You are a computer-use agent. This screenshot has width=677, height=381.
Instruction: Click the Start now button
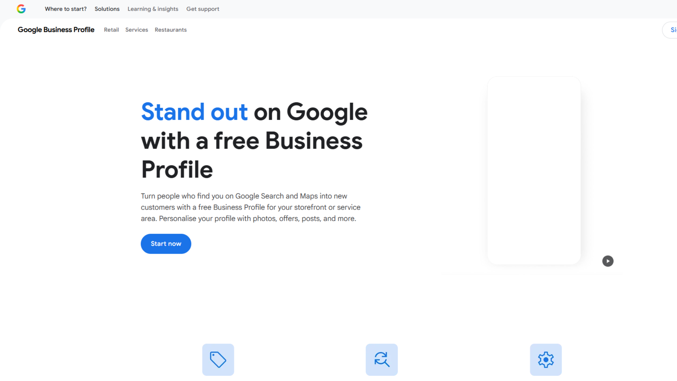166,243
